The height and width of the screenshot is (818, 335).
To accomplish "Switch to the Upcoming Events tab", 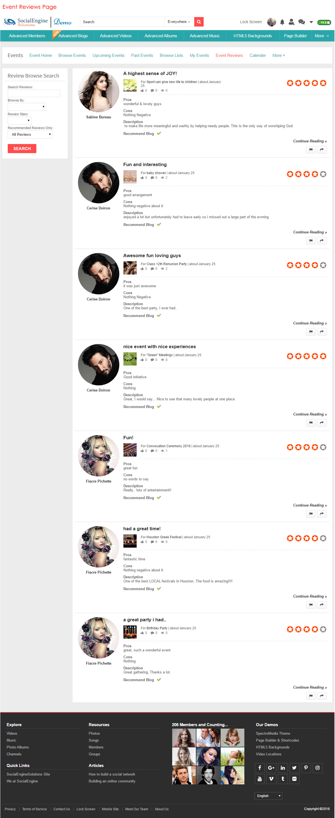I will point(108,55).
